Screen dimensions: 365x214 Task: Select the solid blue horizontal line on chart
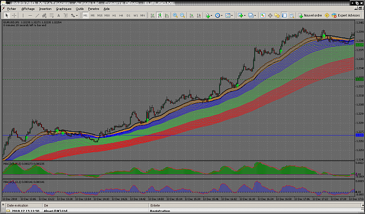(179, 135)
